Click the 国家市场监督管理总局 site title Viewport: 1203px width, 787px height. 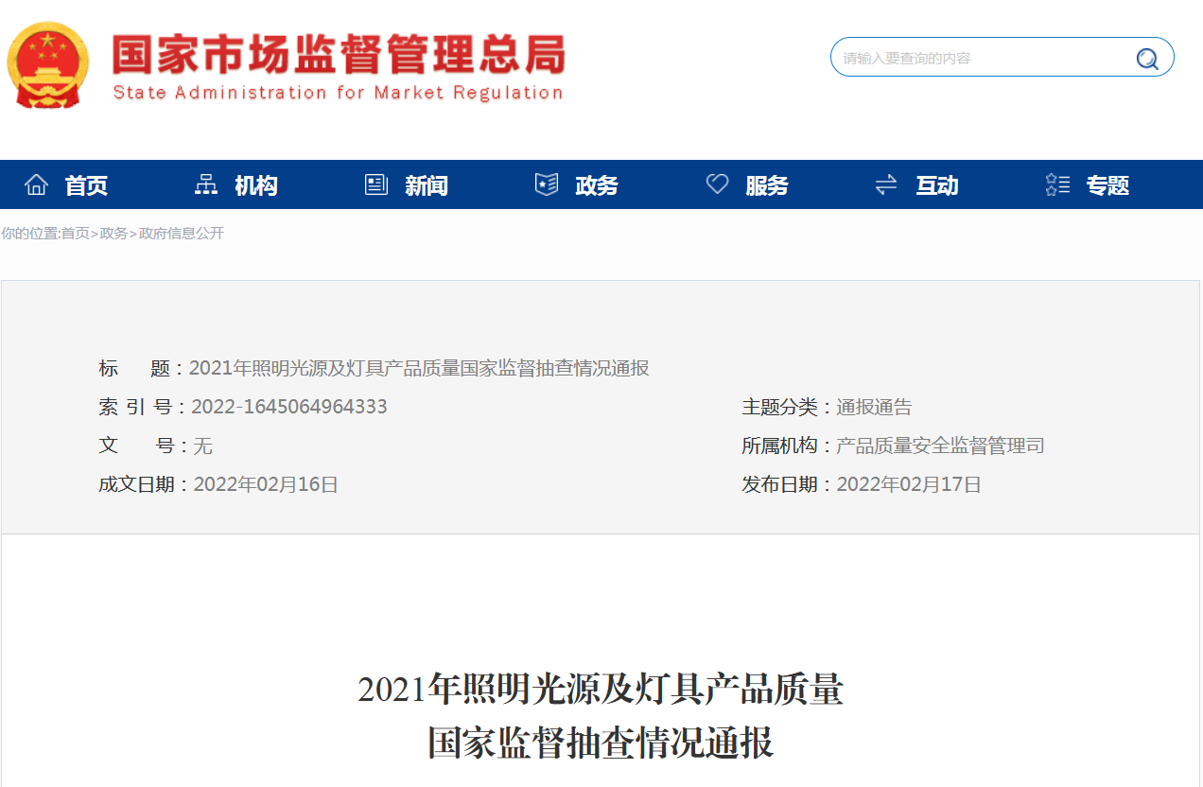click(x=338, y=55)
